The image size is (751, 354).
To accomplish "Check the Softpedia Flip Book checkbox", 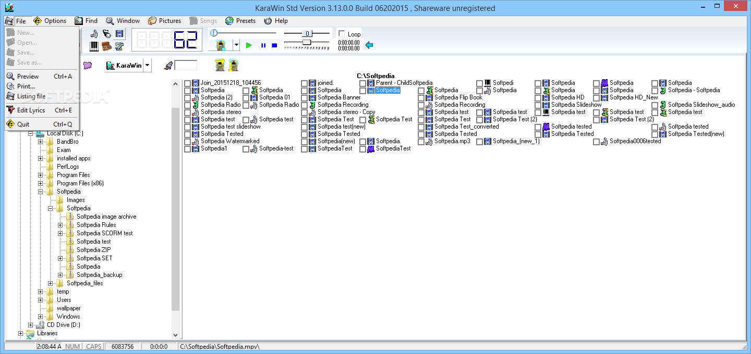I will [421, 97].
